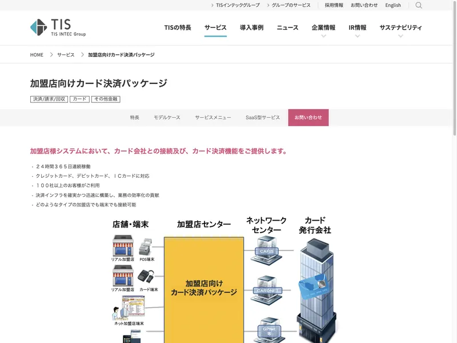Open the サービス navigation item
This screenshot has width=457, height=343.
215,27
